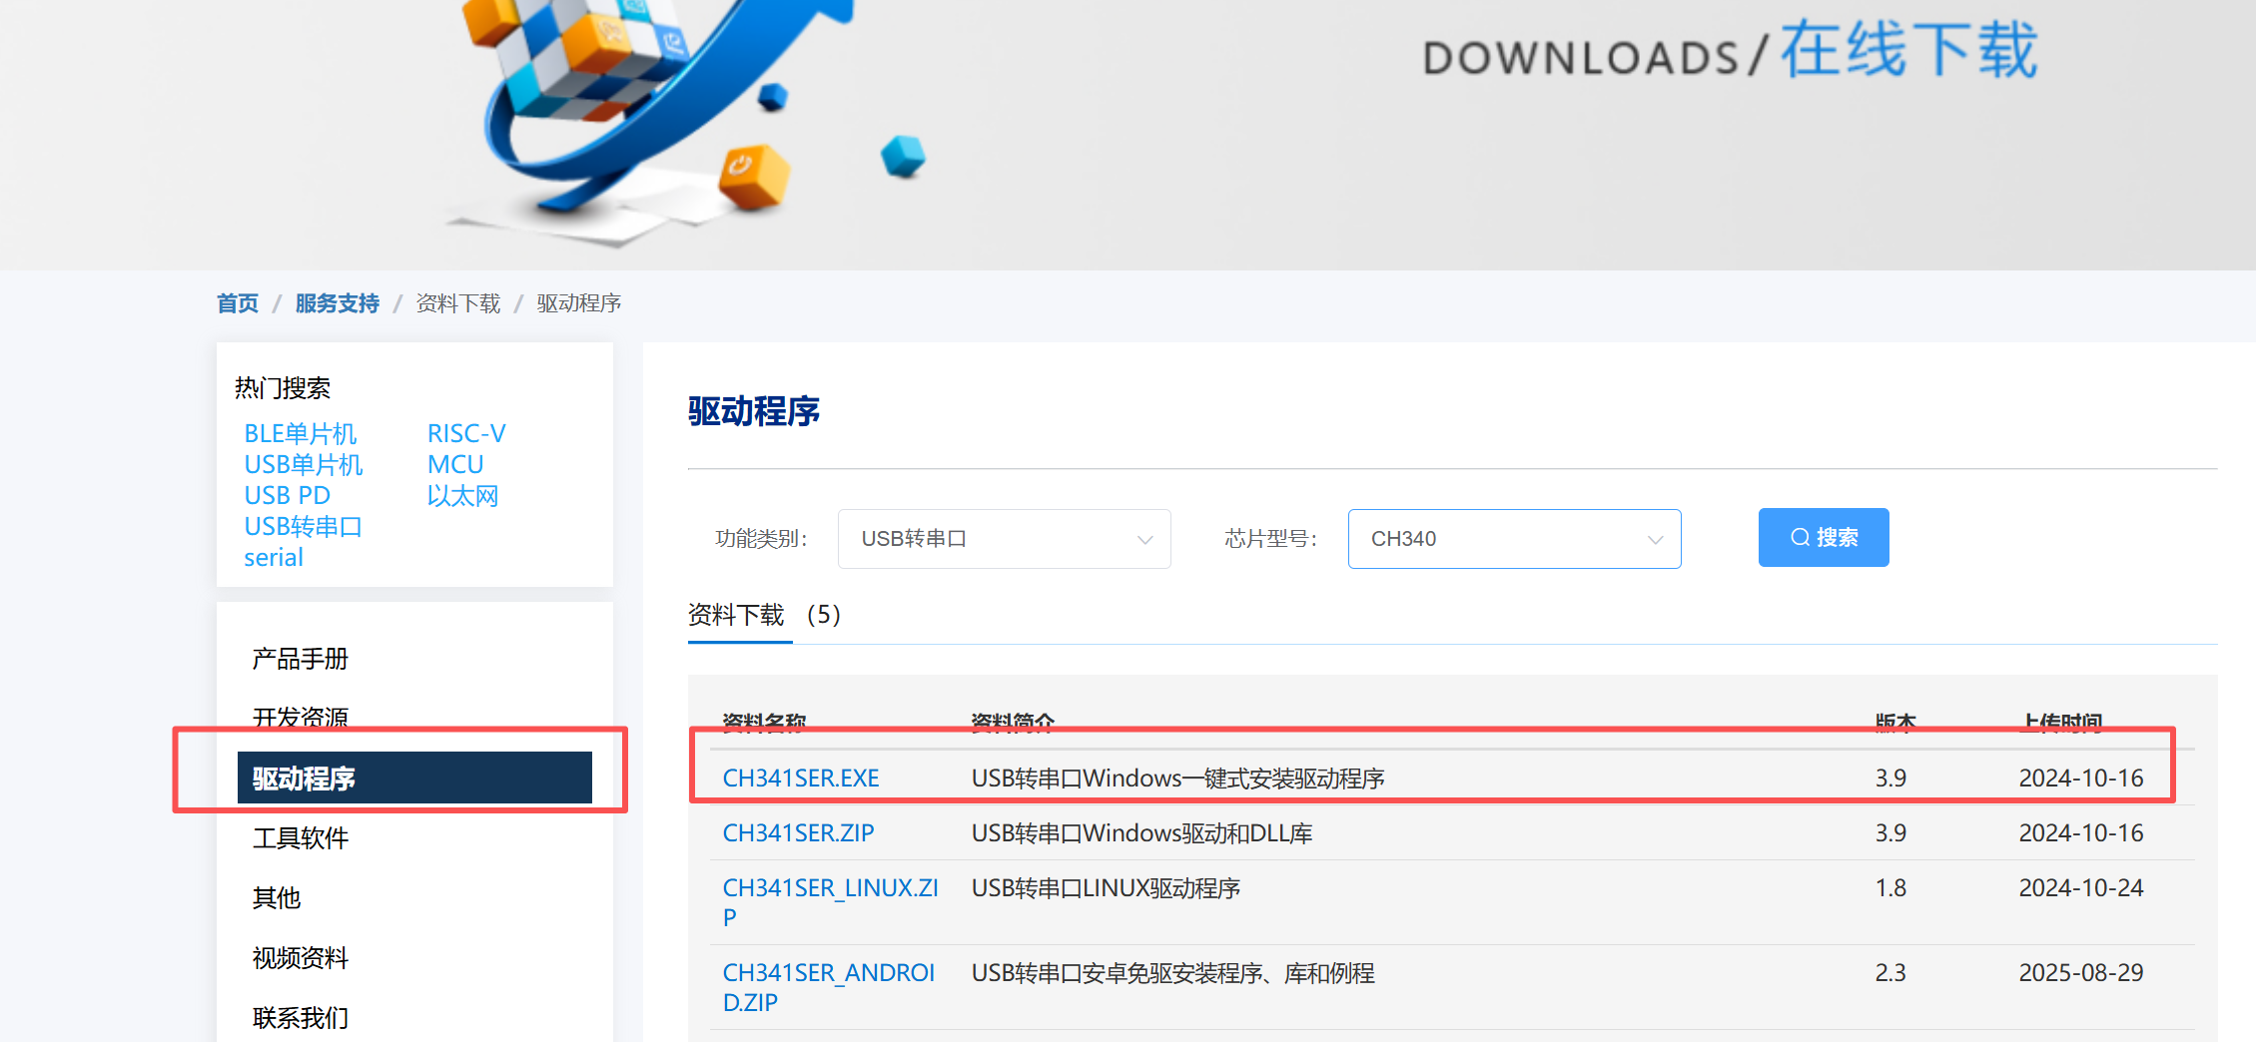
Task: Open 产品手册 from the sidebar
Action: 299,657
